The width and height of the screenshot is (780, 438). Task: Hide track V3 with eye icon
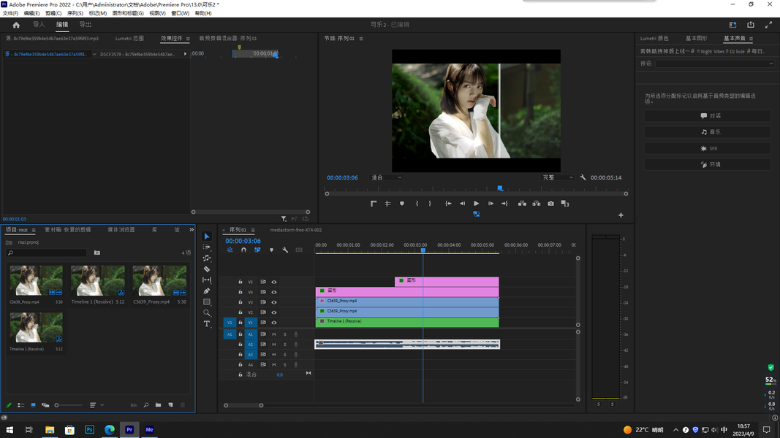[x=274, y=302]
